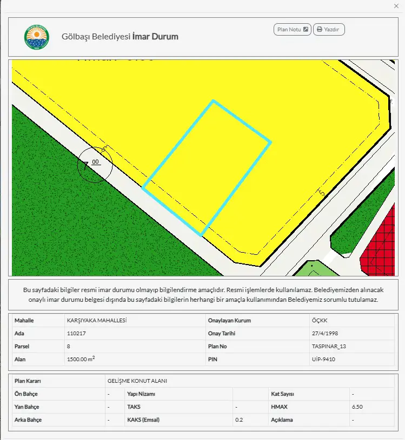Click the Ön Bahçe label
405x440 pixels.
click(26, 394)
